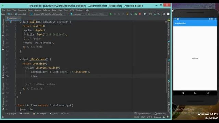Open the Refactor menu
The width and height of the screenshot is (219, 123).
coord(47,10)
